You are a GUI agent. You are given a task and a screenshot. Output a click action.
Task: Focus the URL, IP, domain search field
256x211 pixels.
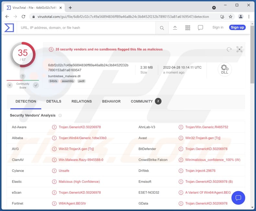tap(86, 28)
